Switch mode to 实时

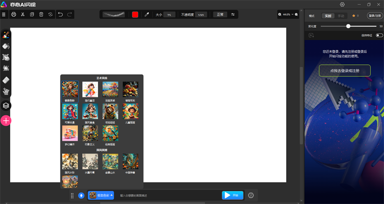[x=328, y=16]
